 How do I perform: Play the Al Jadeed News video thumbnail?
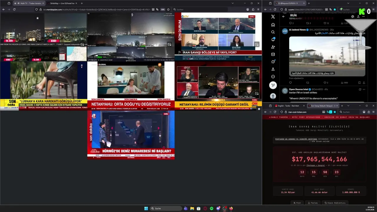point(327,56)
